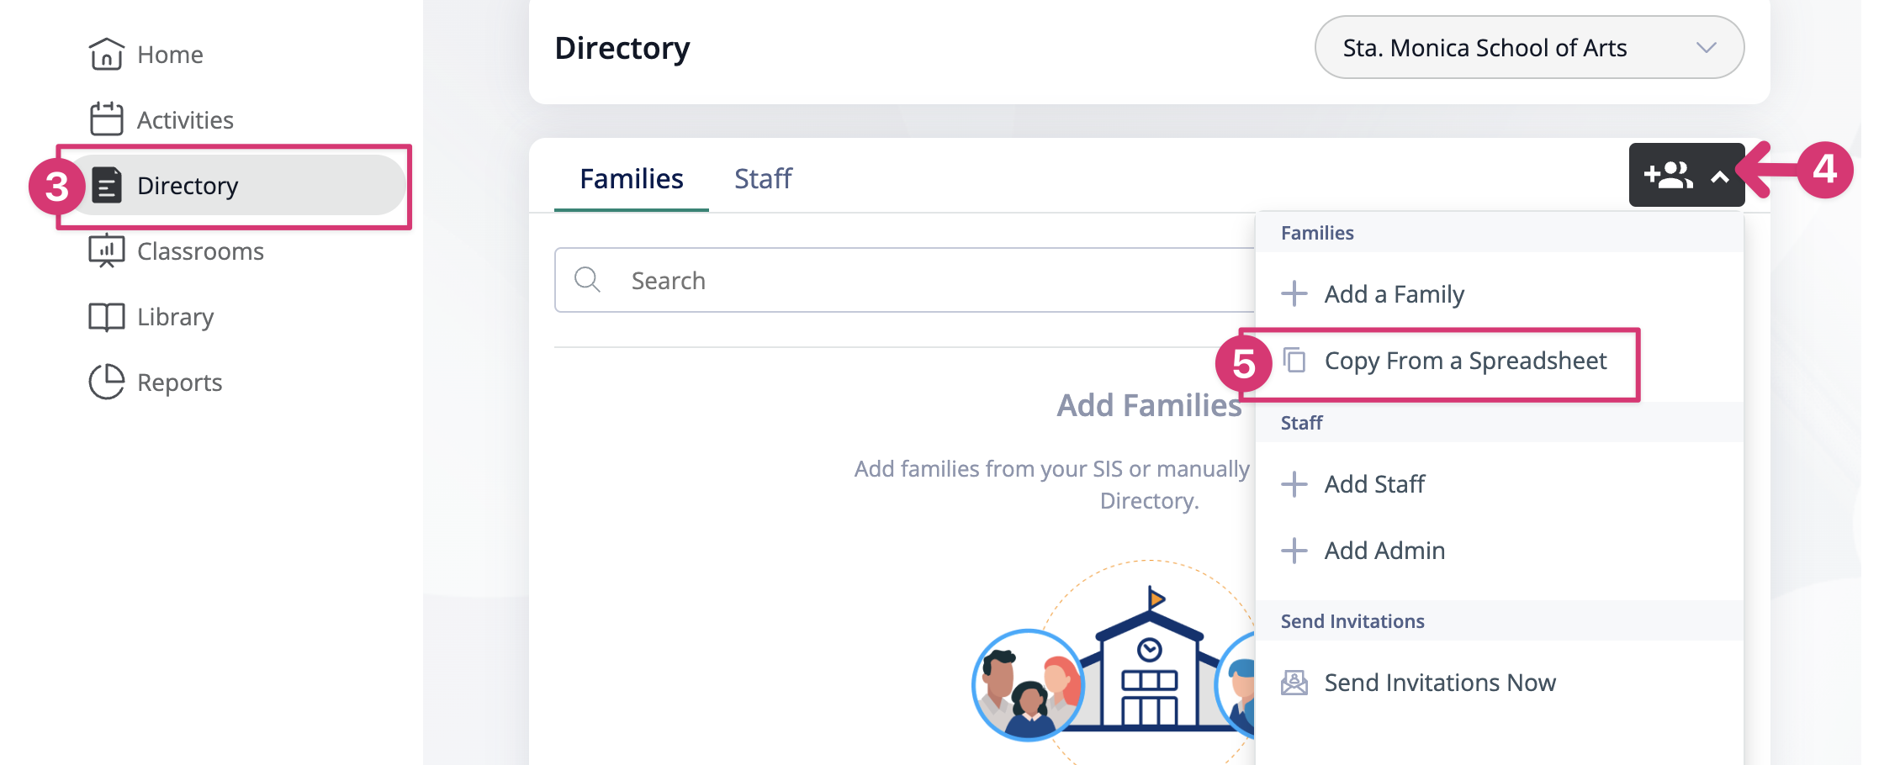Click the Activities calendar icon
The width and height of the screenshot is (1900, 765).
[x=106, y=119]
